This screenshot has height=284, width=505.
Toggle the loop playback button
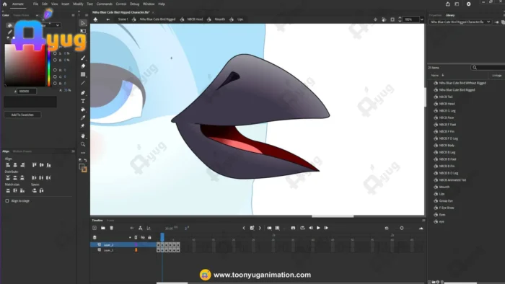(302, 228)
